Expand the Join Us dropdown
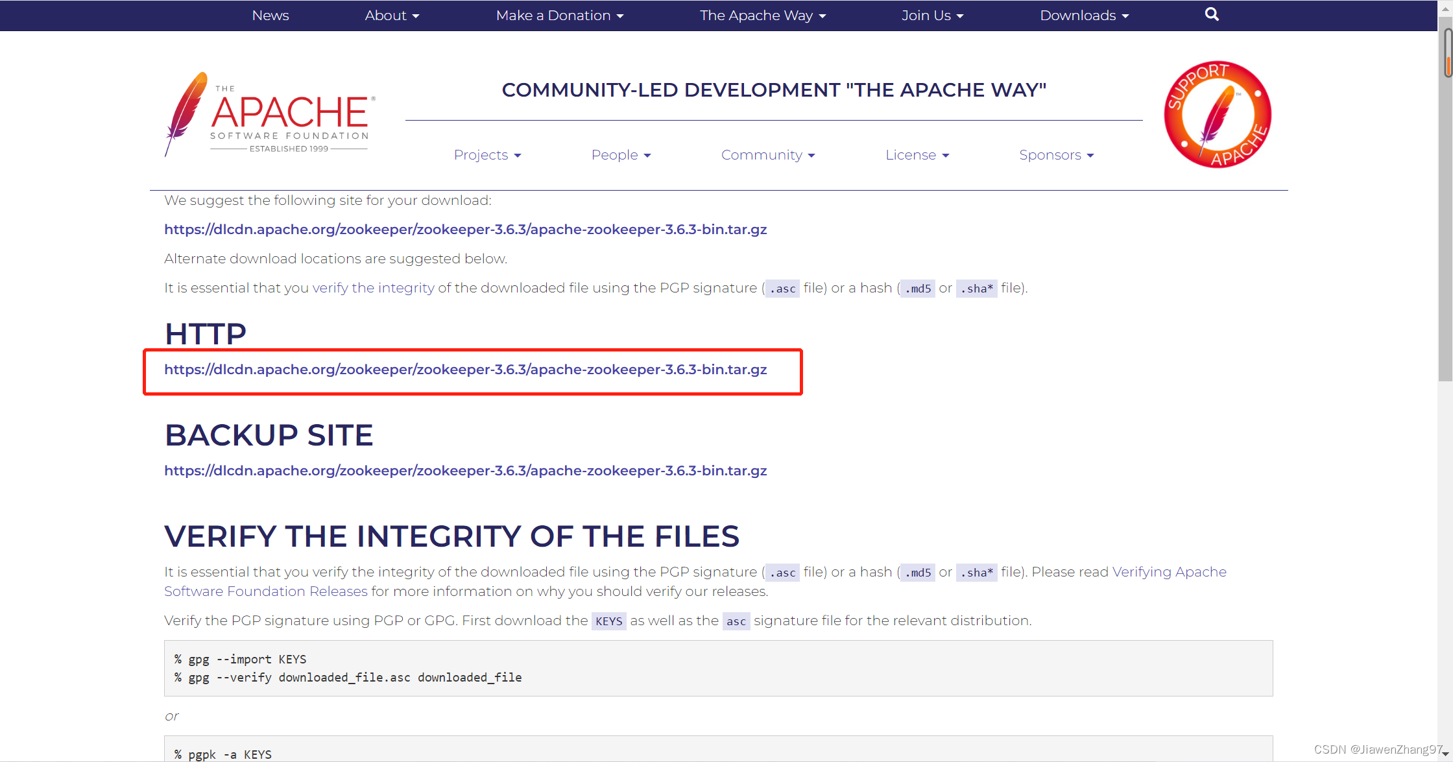The height and width of the screenshot is (762, 1453). (x=932, y=16)
